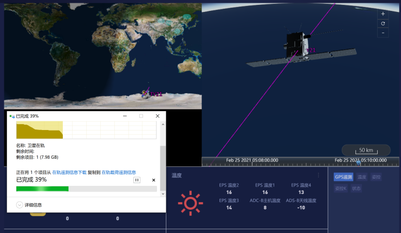Zoom in the 3D satellite view
401x233 pixels.
(x=383, y=14)
